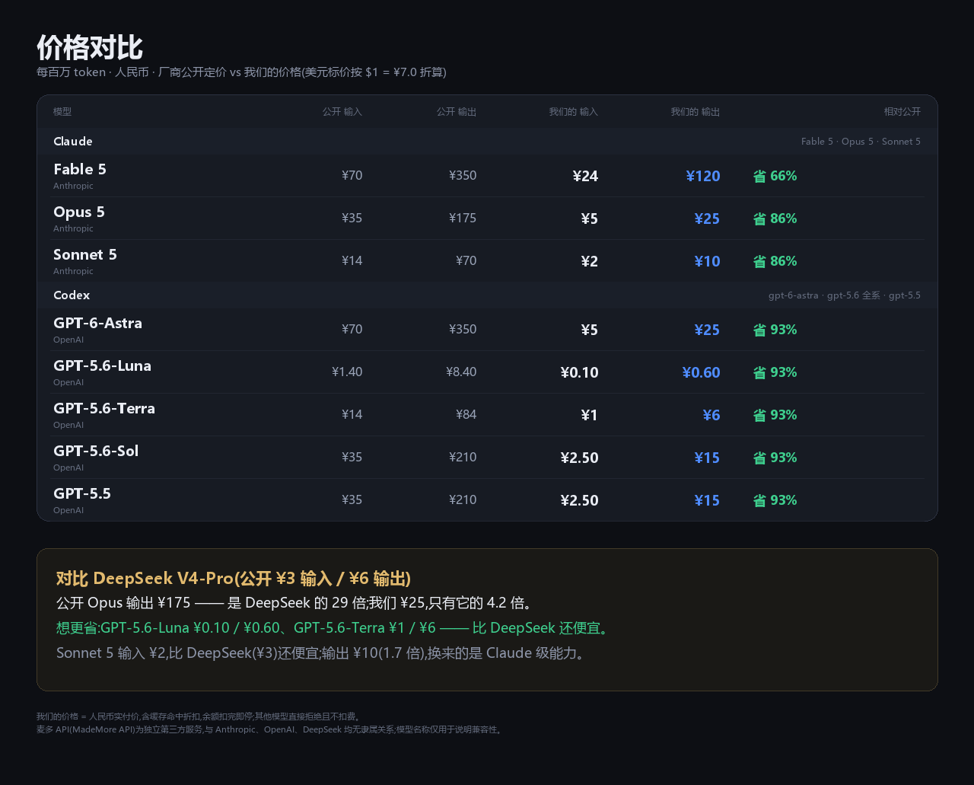
Task: Click the GPT-5.6-Sol model name
Action: tap(96, 451)
